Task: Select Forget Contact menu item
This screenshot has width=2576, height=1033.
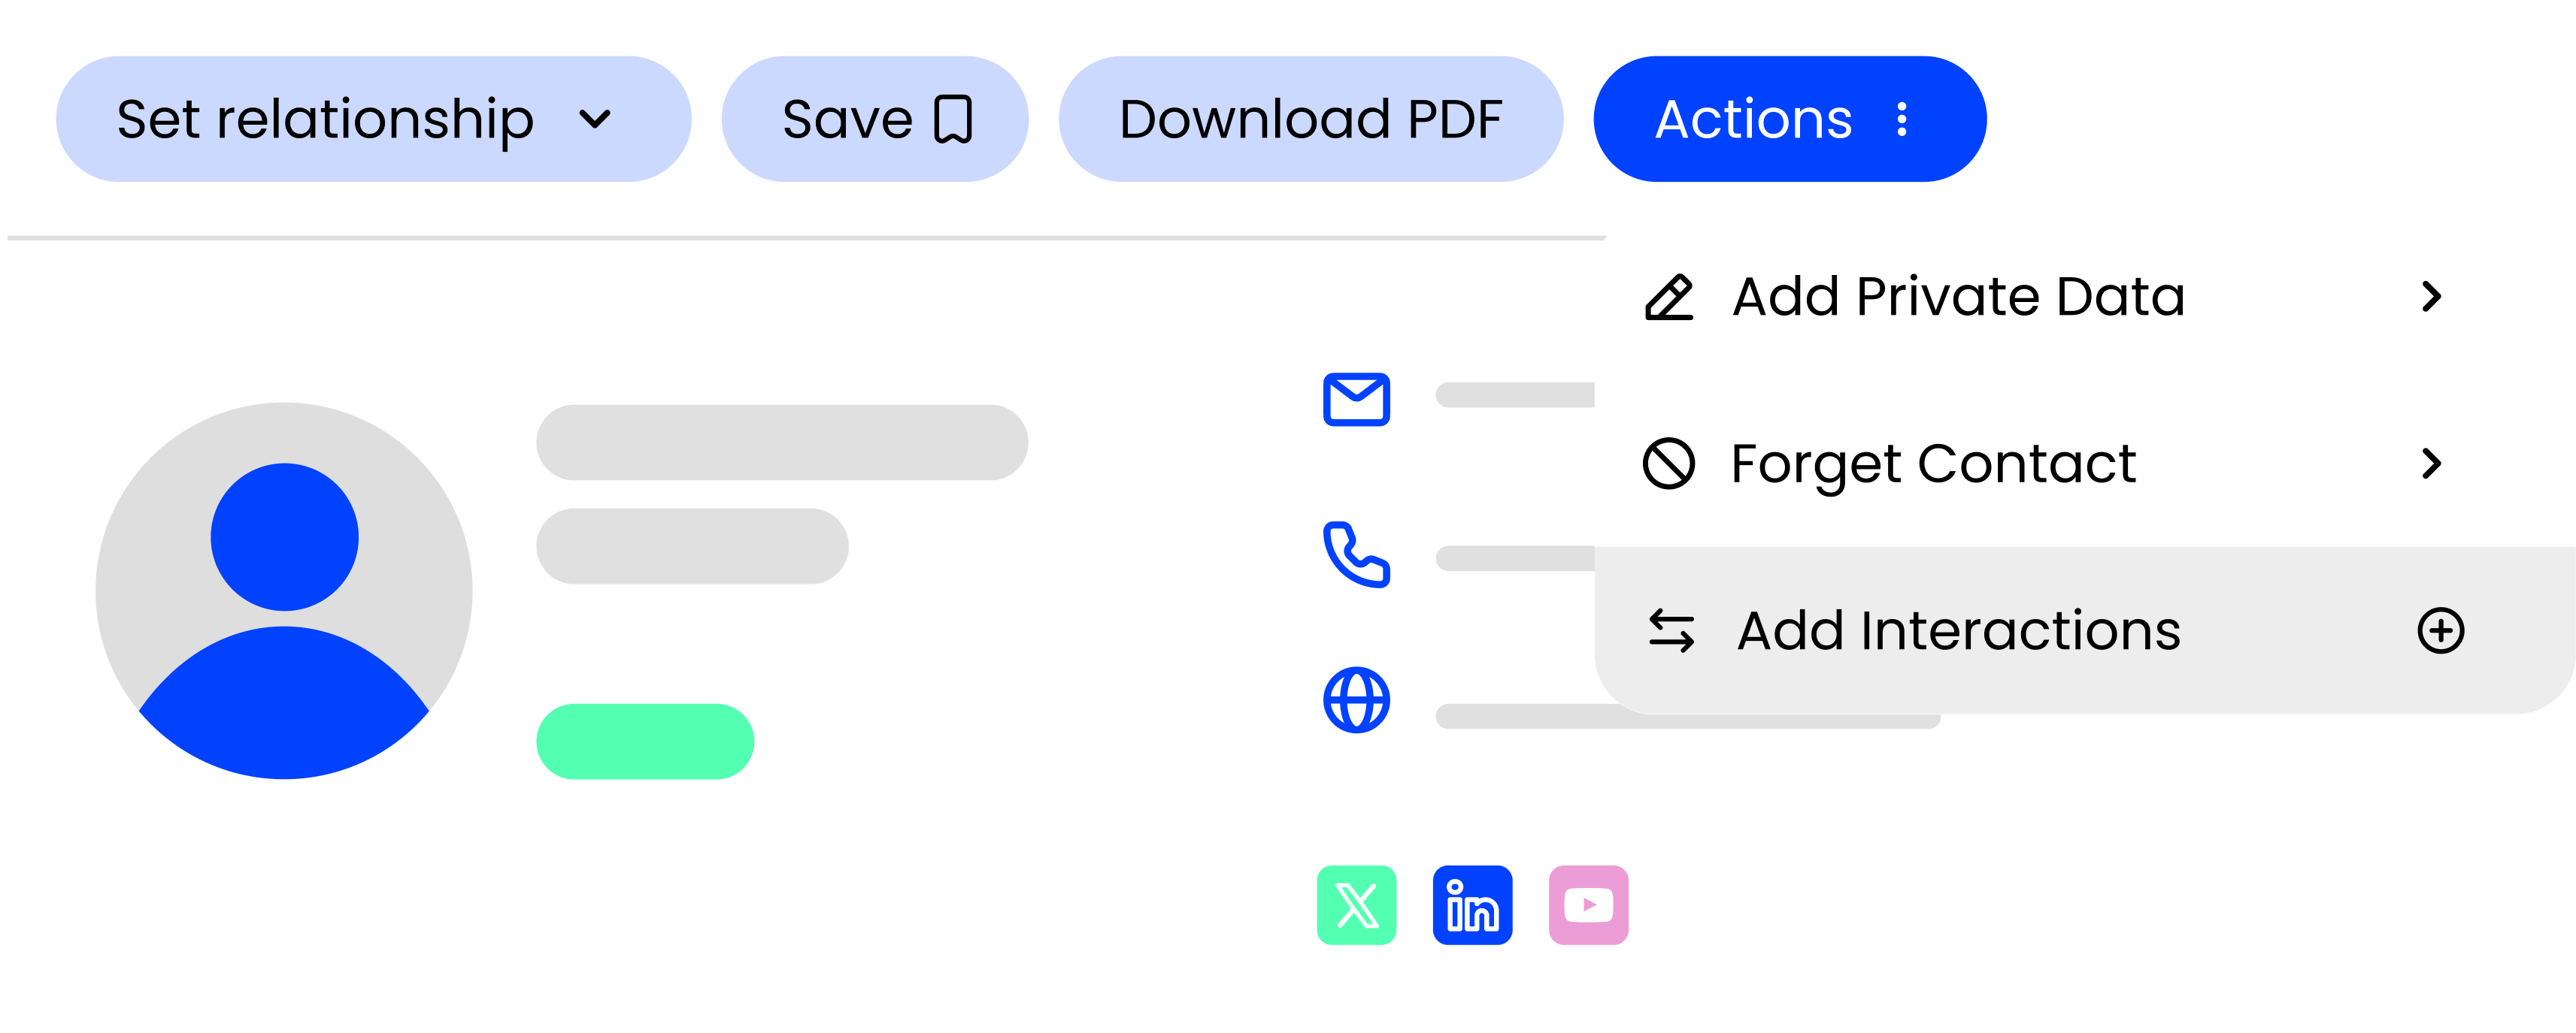Action: [x=2084, y=464]
